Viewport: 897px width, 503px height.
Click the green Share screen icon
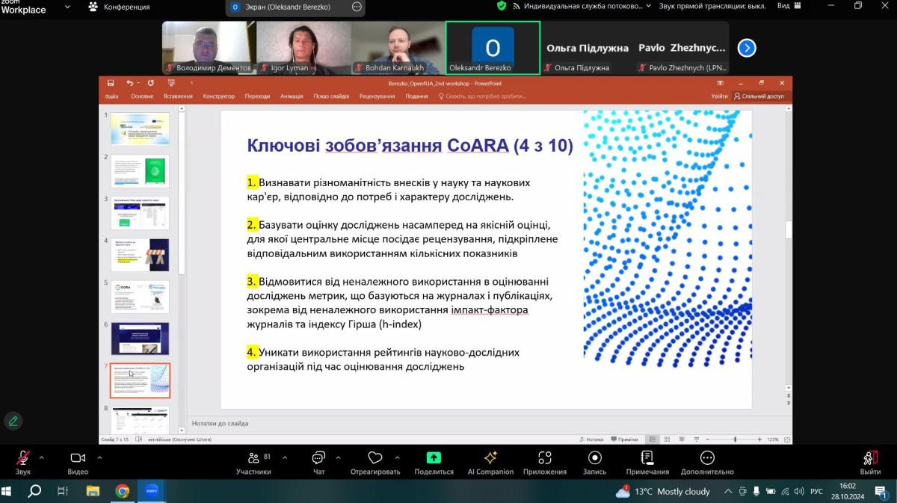(x=434, y=458)
